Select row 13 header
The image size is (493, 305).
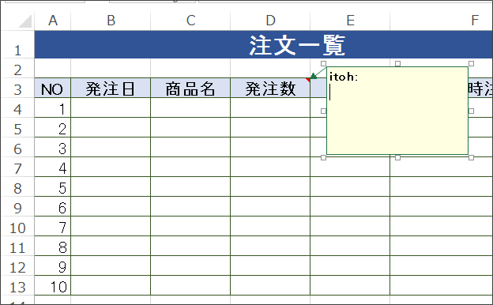(17, 285)
